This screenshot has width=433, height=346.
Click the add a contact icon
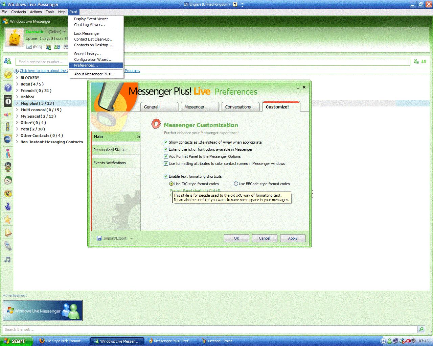pos(416,61)
